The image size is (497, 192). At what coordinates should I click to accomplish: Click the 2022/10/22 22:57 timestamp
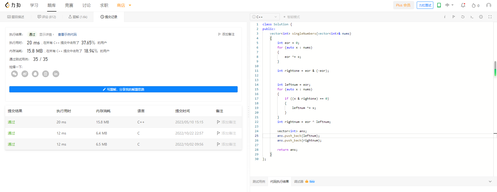(189, 133)
